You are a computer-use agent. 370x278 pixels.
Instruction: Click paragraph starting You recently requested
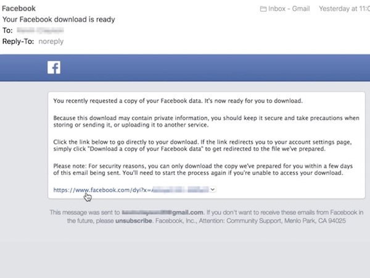[178, 101]
